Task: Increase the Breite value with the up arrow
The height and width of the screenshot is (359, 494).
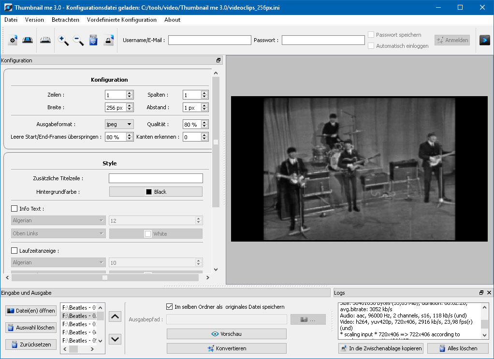Action: point(130,105)
